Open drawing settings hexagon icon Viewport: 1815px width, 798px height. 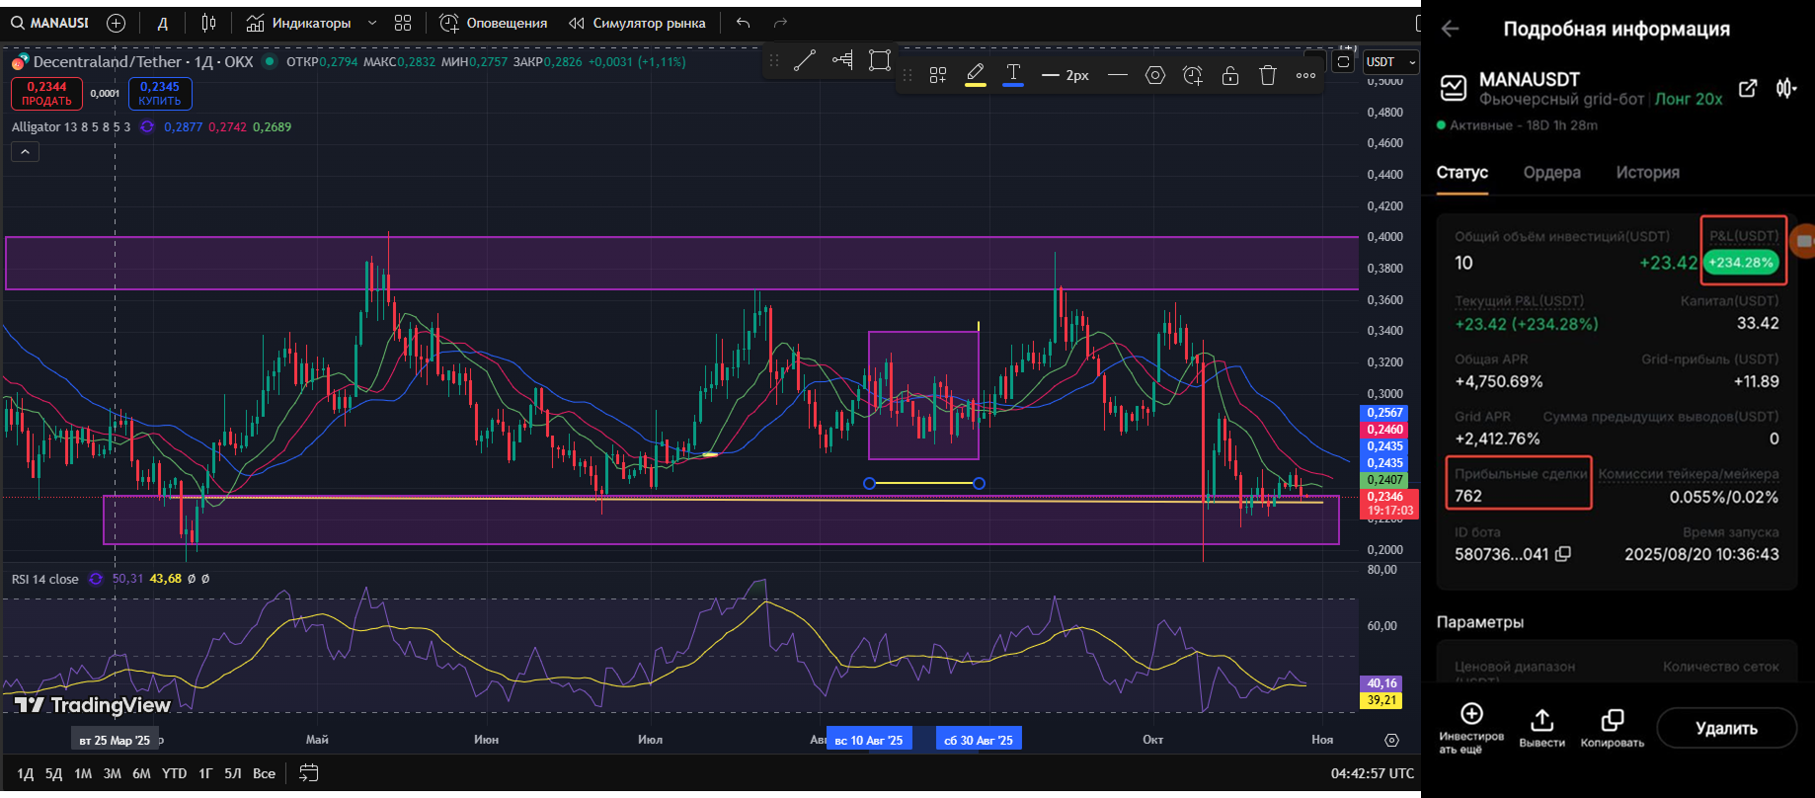point(1155,75)
